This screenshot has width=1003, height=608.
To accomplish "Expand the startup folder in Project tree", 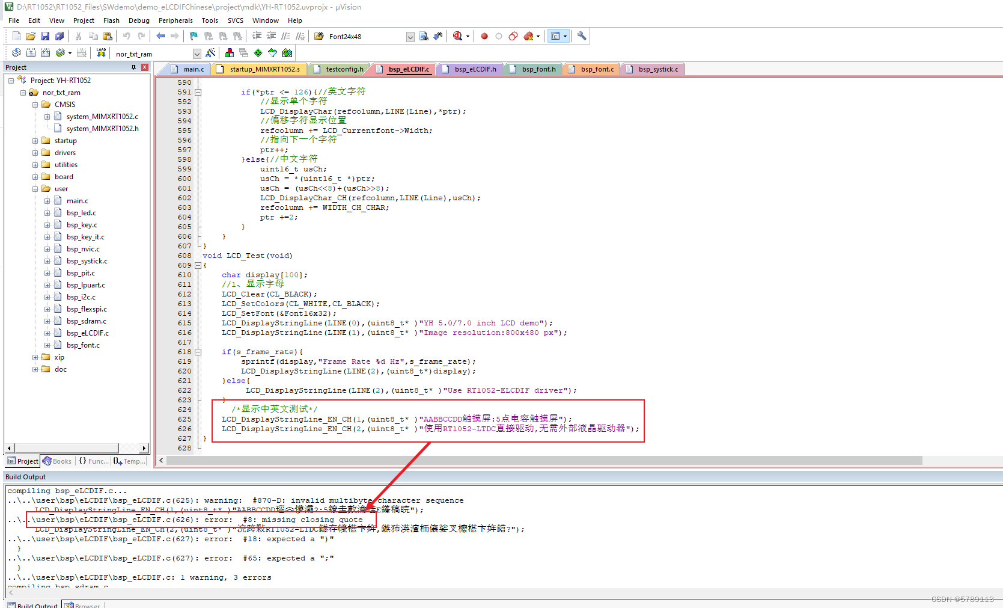I will click(x=35, y=140).
